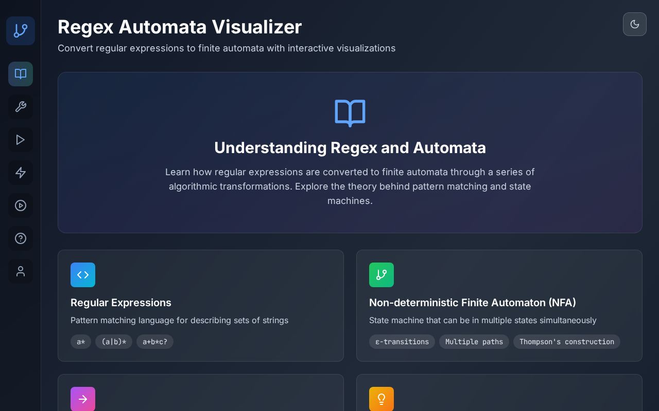Select the a+b*c? example chip
Image resolution: width=659 pixels, height=411 pixels.
click(x=155, y=342)
